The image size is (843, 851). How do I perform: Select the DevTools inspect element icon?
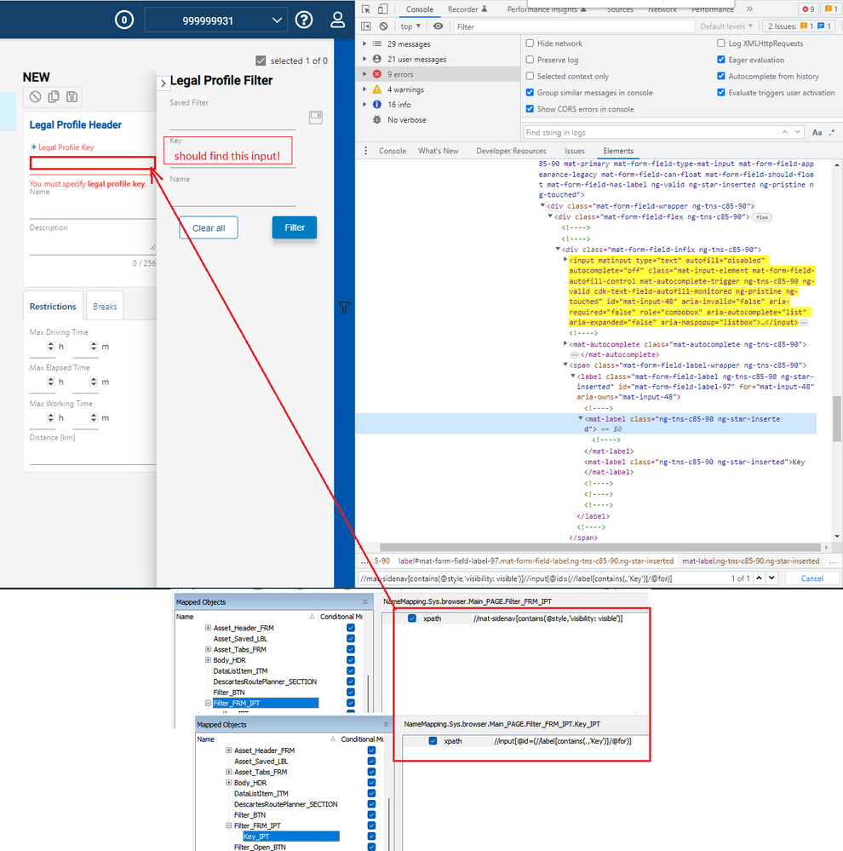(365, 9)
